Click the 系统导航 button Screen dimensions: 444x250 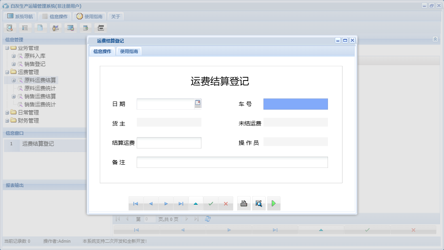click(x=19, y=16)
